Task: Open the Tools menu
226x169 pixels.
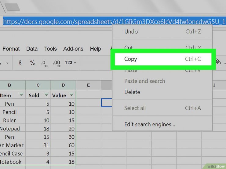Action: click(x=50, y=49)
